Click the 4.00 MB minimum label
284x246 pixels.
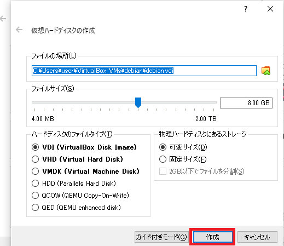(x=43, y=119)
